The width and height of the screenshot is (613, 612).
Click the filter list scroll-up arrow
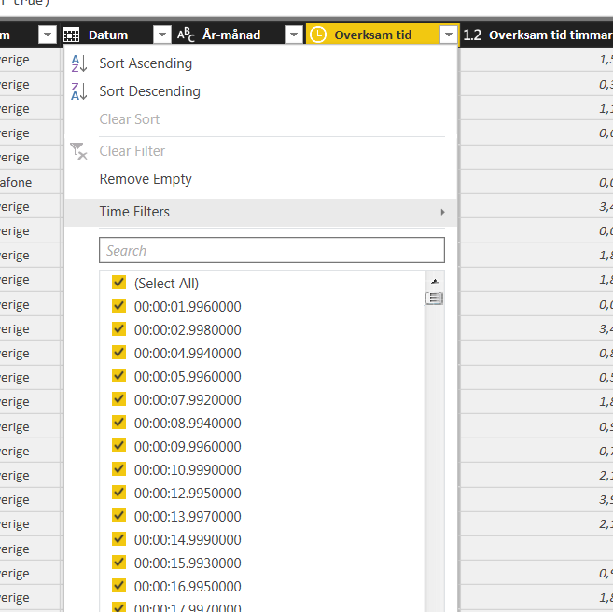coord(435,282)
